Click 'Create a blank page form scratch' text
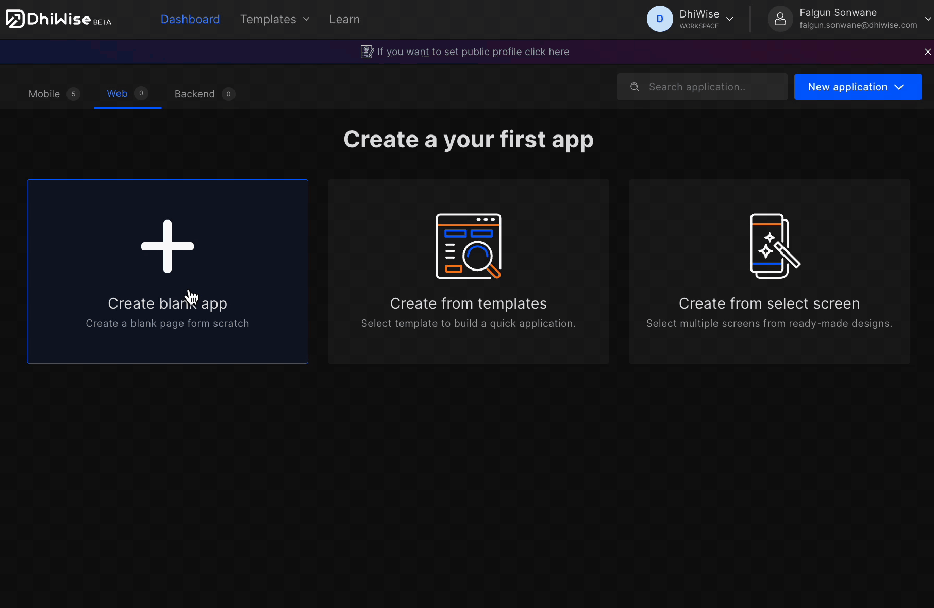934x608 pixels. coord(168,323)
